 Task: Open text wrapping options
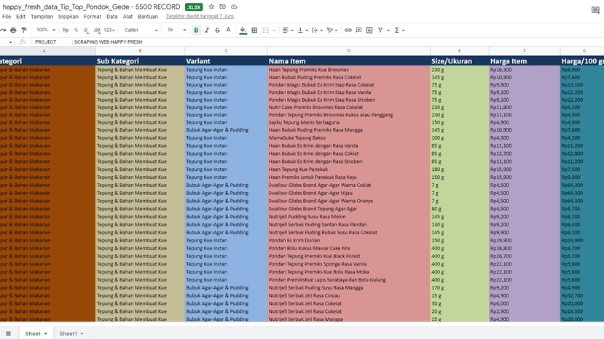point(318,30)
